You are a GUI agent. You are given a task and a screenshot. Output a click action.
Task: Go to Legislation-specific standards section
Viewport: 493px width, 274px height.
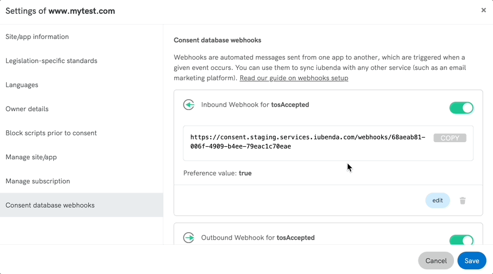click(52, 61)
